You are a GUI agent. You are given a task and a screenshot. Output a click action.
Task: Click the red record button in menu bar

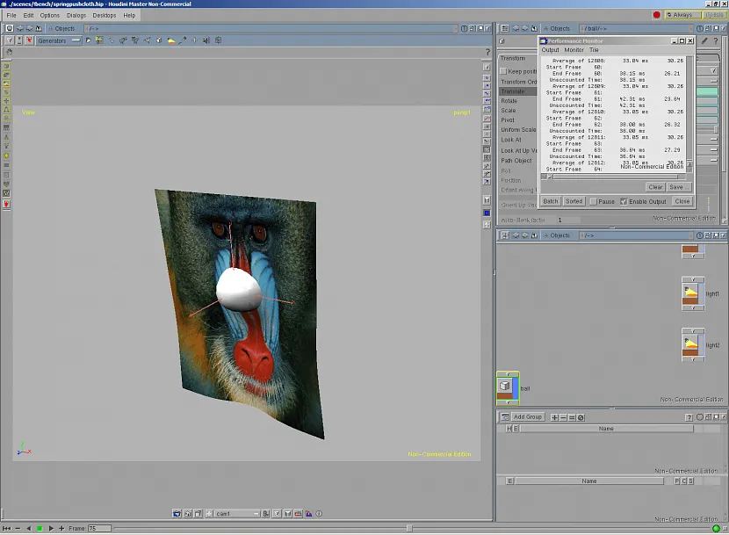656,15
